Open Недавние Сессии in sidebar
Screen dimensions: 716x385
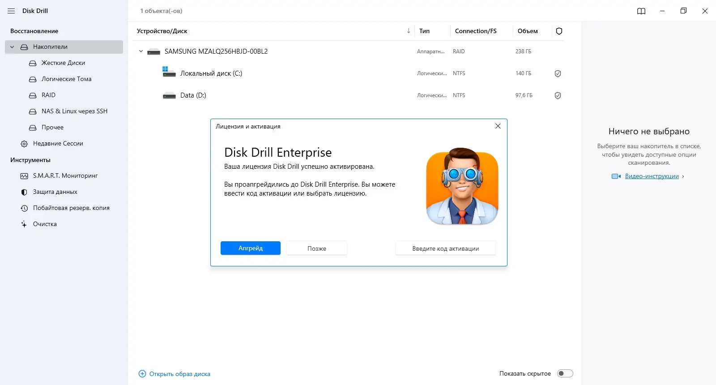[58, 144]
